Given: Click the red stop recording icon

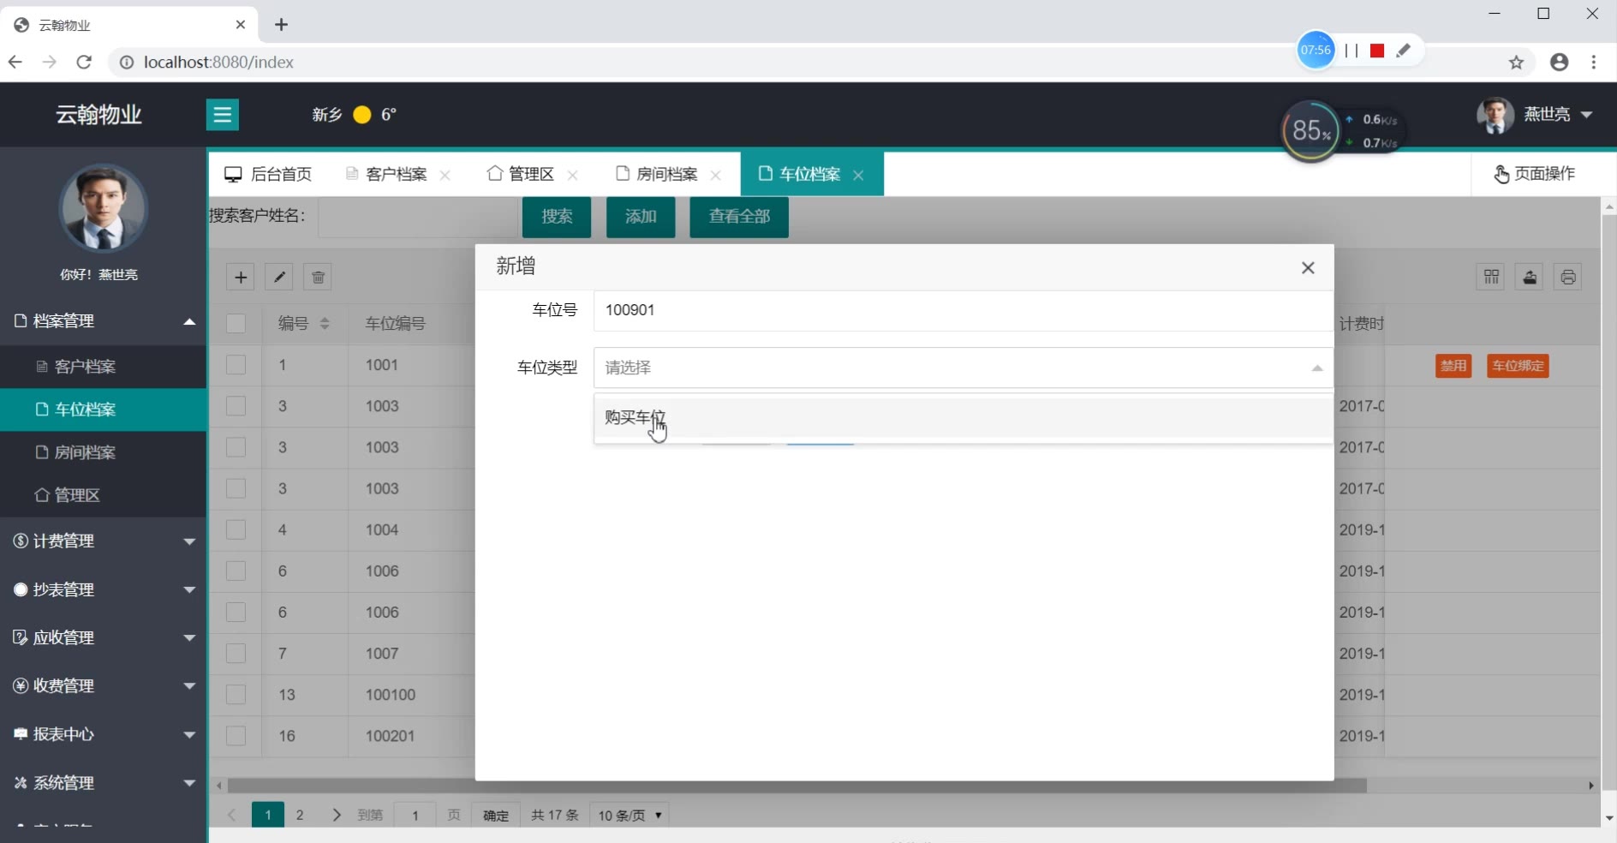Looking at the screenshot, I should click(x=1377, y=51).
